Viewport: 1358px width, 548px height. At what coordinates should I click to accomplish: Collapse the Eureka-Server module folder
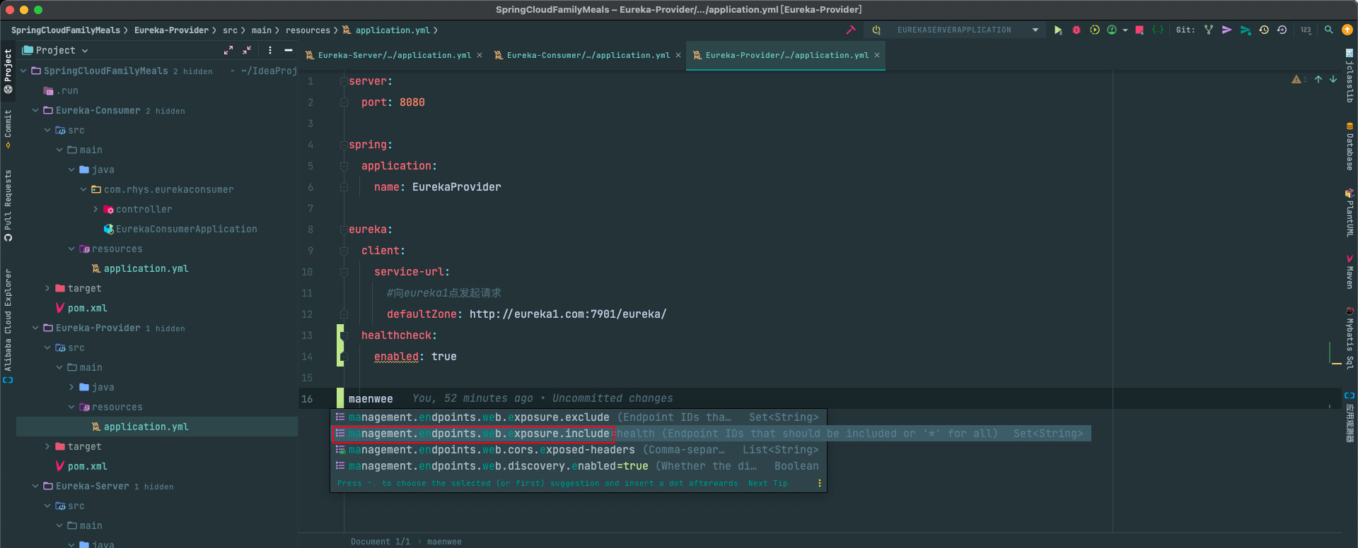[35, 486]
